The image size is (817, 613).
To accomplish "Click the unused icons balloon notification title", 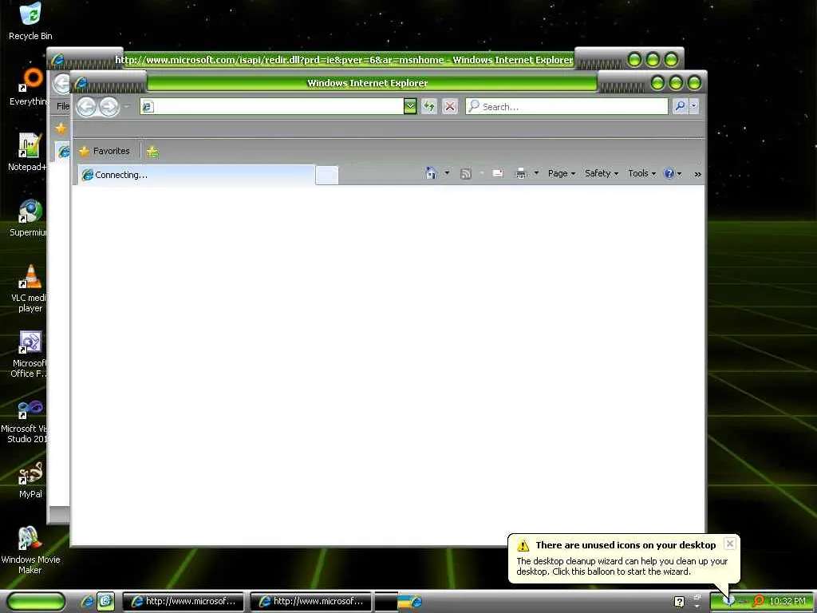I will click(x=626, y=545).
